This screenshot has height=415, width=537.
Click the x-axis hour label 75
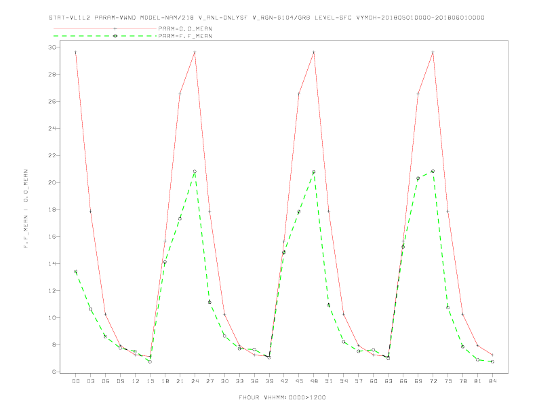pos(448,381)
